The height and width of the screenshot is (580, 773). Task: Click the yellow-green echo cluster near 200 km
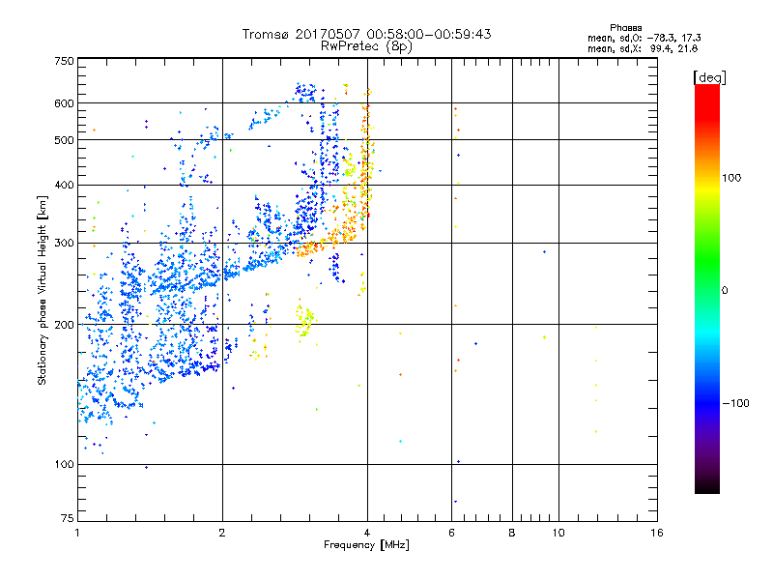tap(304, 320)
